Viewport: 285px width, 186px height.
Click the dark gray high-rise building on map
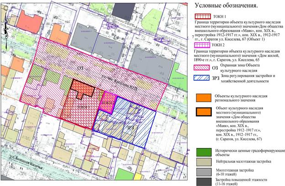coord(123,11)
